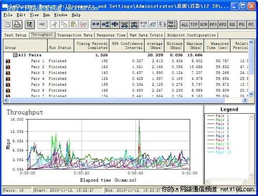Click the Print toolbar icon

coord(18,25)
